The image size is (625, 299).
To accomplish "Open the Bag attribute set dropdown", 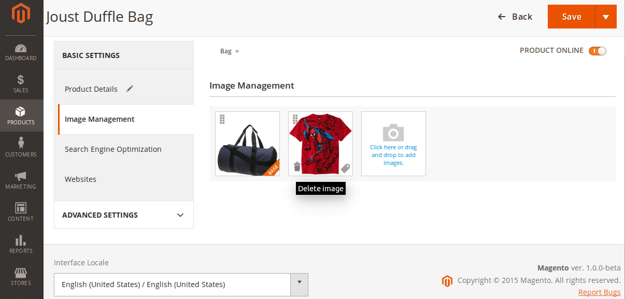I will pos(230,51).
